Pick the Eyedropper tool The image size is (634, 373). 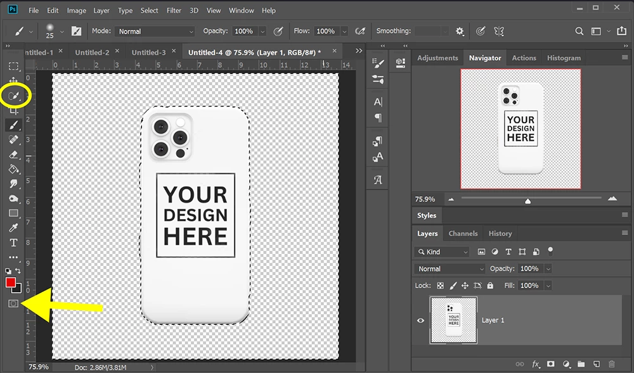pos(13,228)
